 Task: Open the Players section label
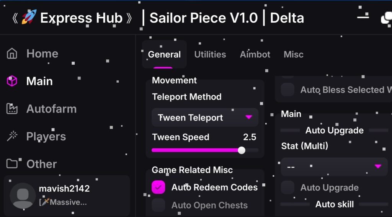pyautogui.click(x=46, y=137)
